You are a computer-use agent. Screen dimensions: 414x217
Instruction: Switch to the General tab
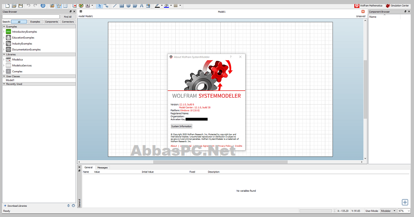point(88,168)
